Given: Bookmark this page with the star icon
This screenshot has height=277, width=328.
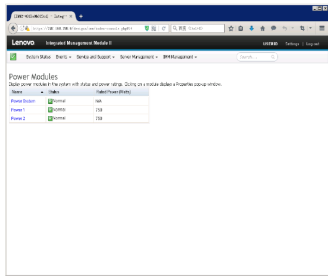Looking at the screenshot, I should pyautogui.click(x=231, y=28).
